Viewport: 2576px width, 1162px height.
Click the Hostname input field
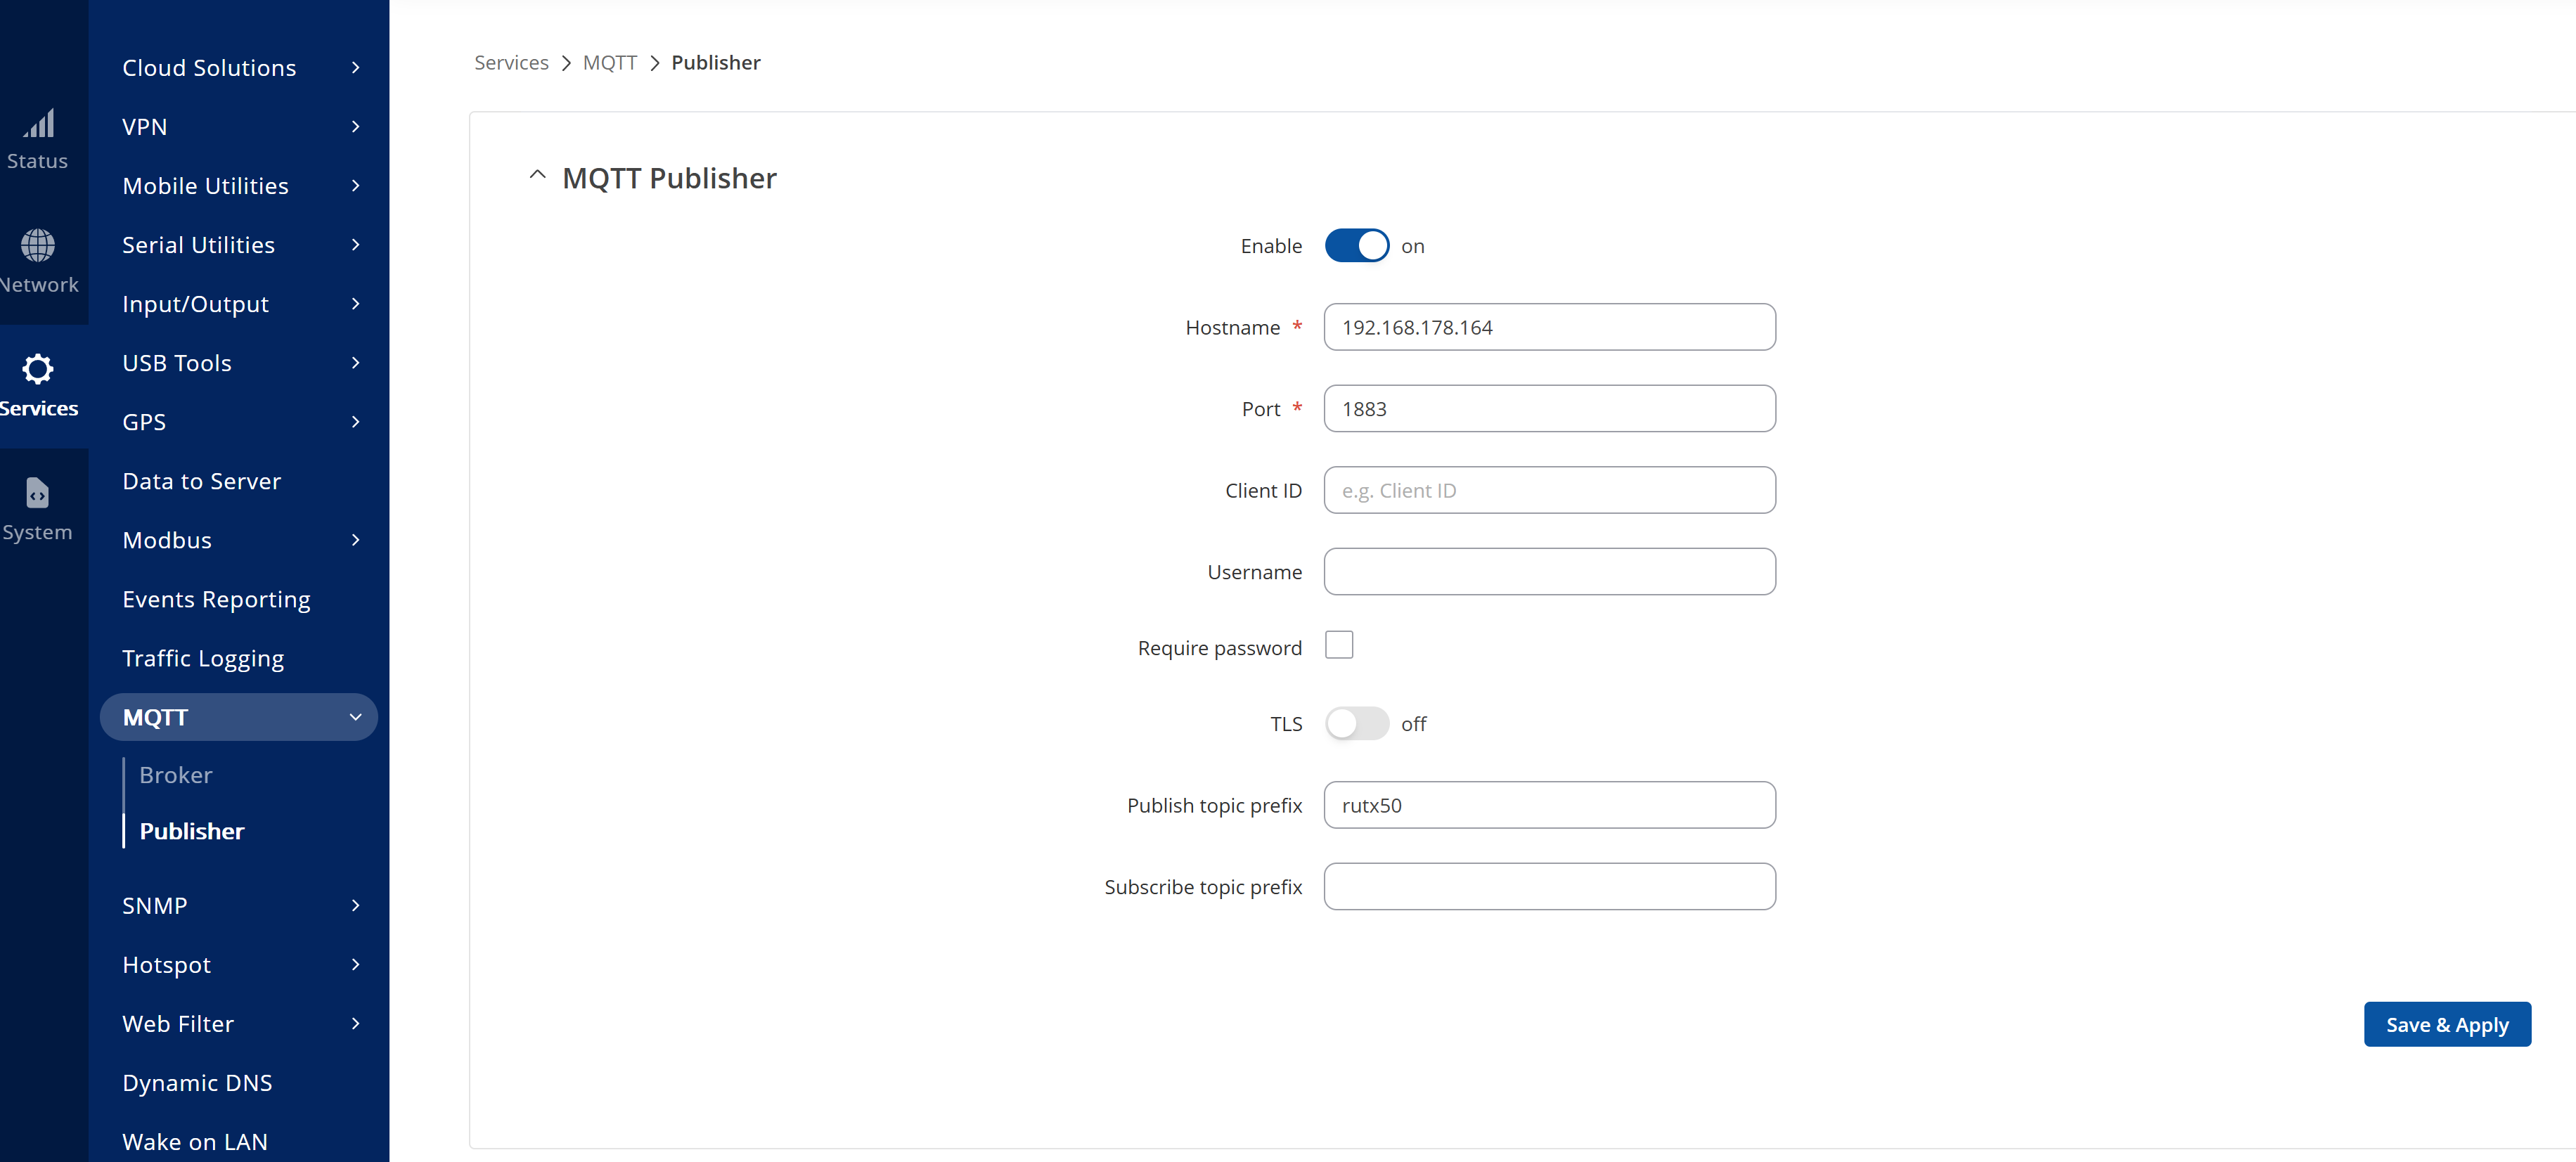(1549, 327)
